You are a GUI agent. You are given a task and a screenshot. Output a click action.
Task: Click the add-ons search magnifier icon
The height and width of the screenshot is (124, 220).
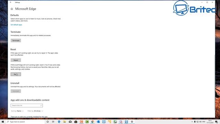point(41,105)
